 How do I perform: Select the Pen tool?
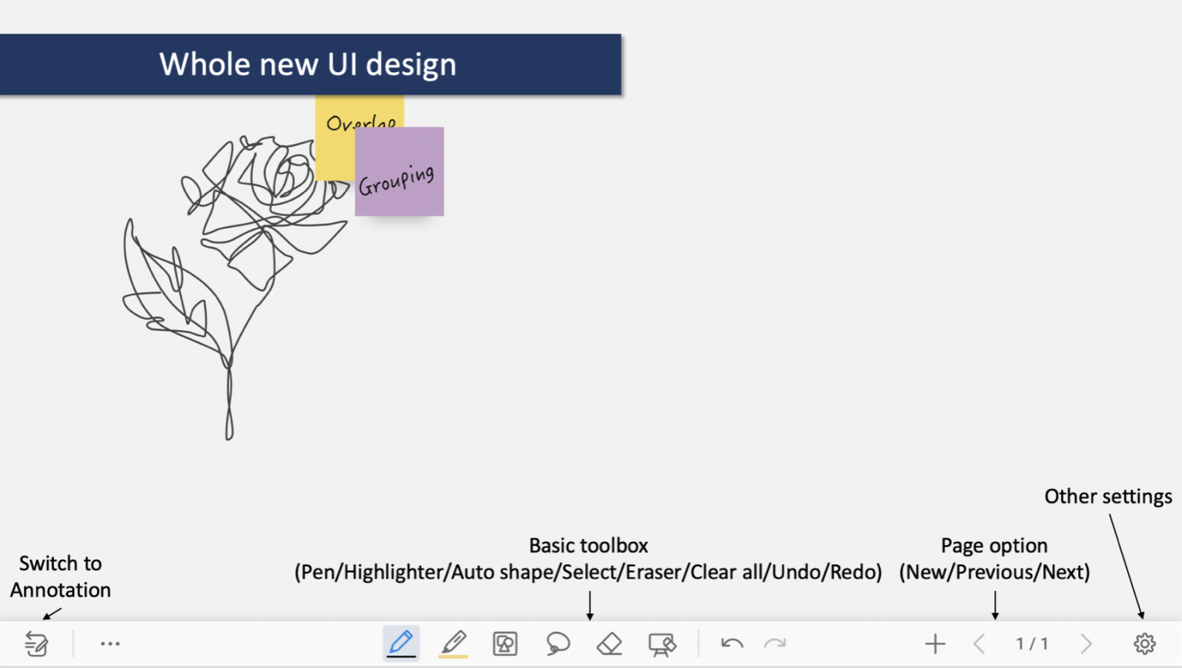[x=401, y=643]
